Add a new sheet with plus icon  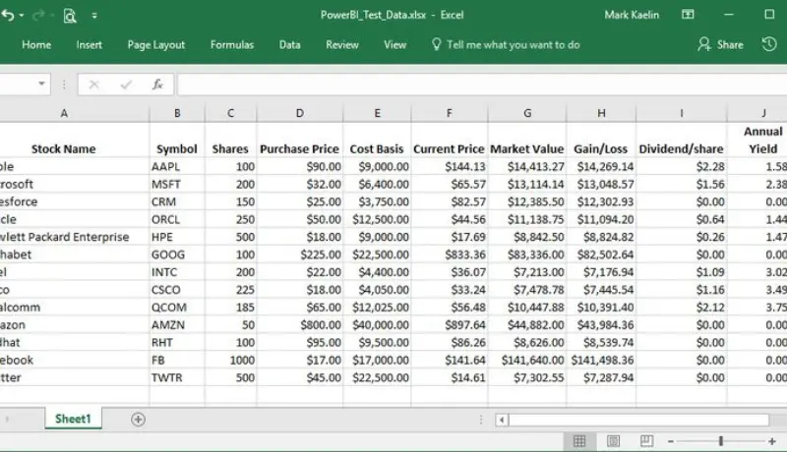click(x=138, y=419)
